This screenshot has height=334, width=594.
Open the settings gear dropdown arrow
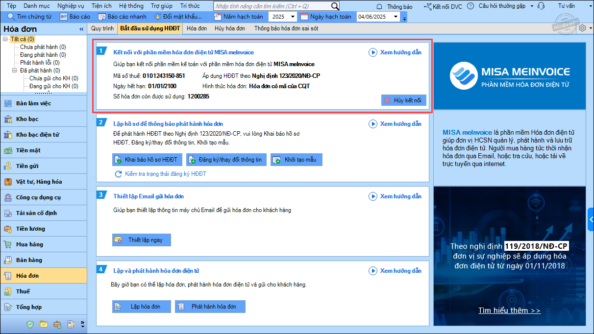tap(590, 28)
